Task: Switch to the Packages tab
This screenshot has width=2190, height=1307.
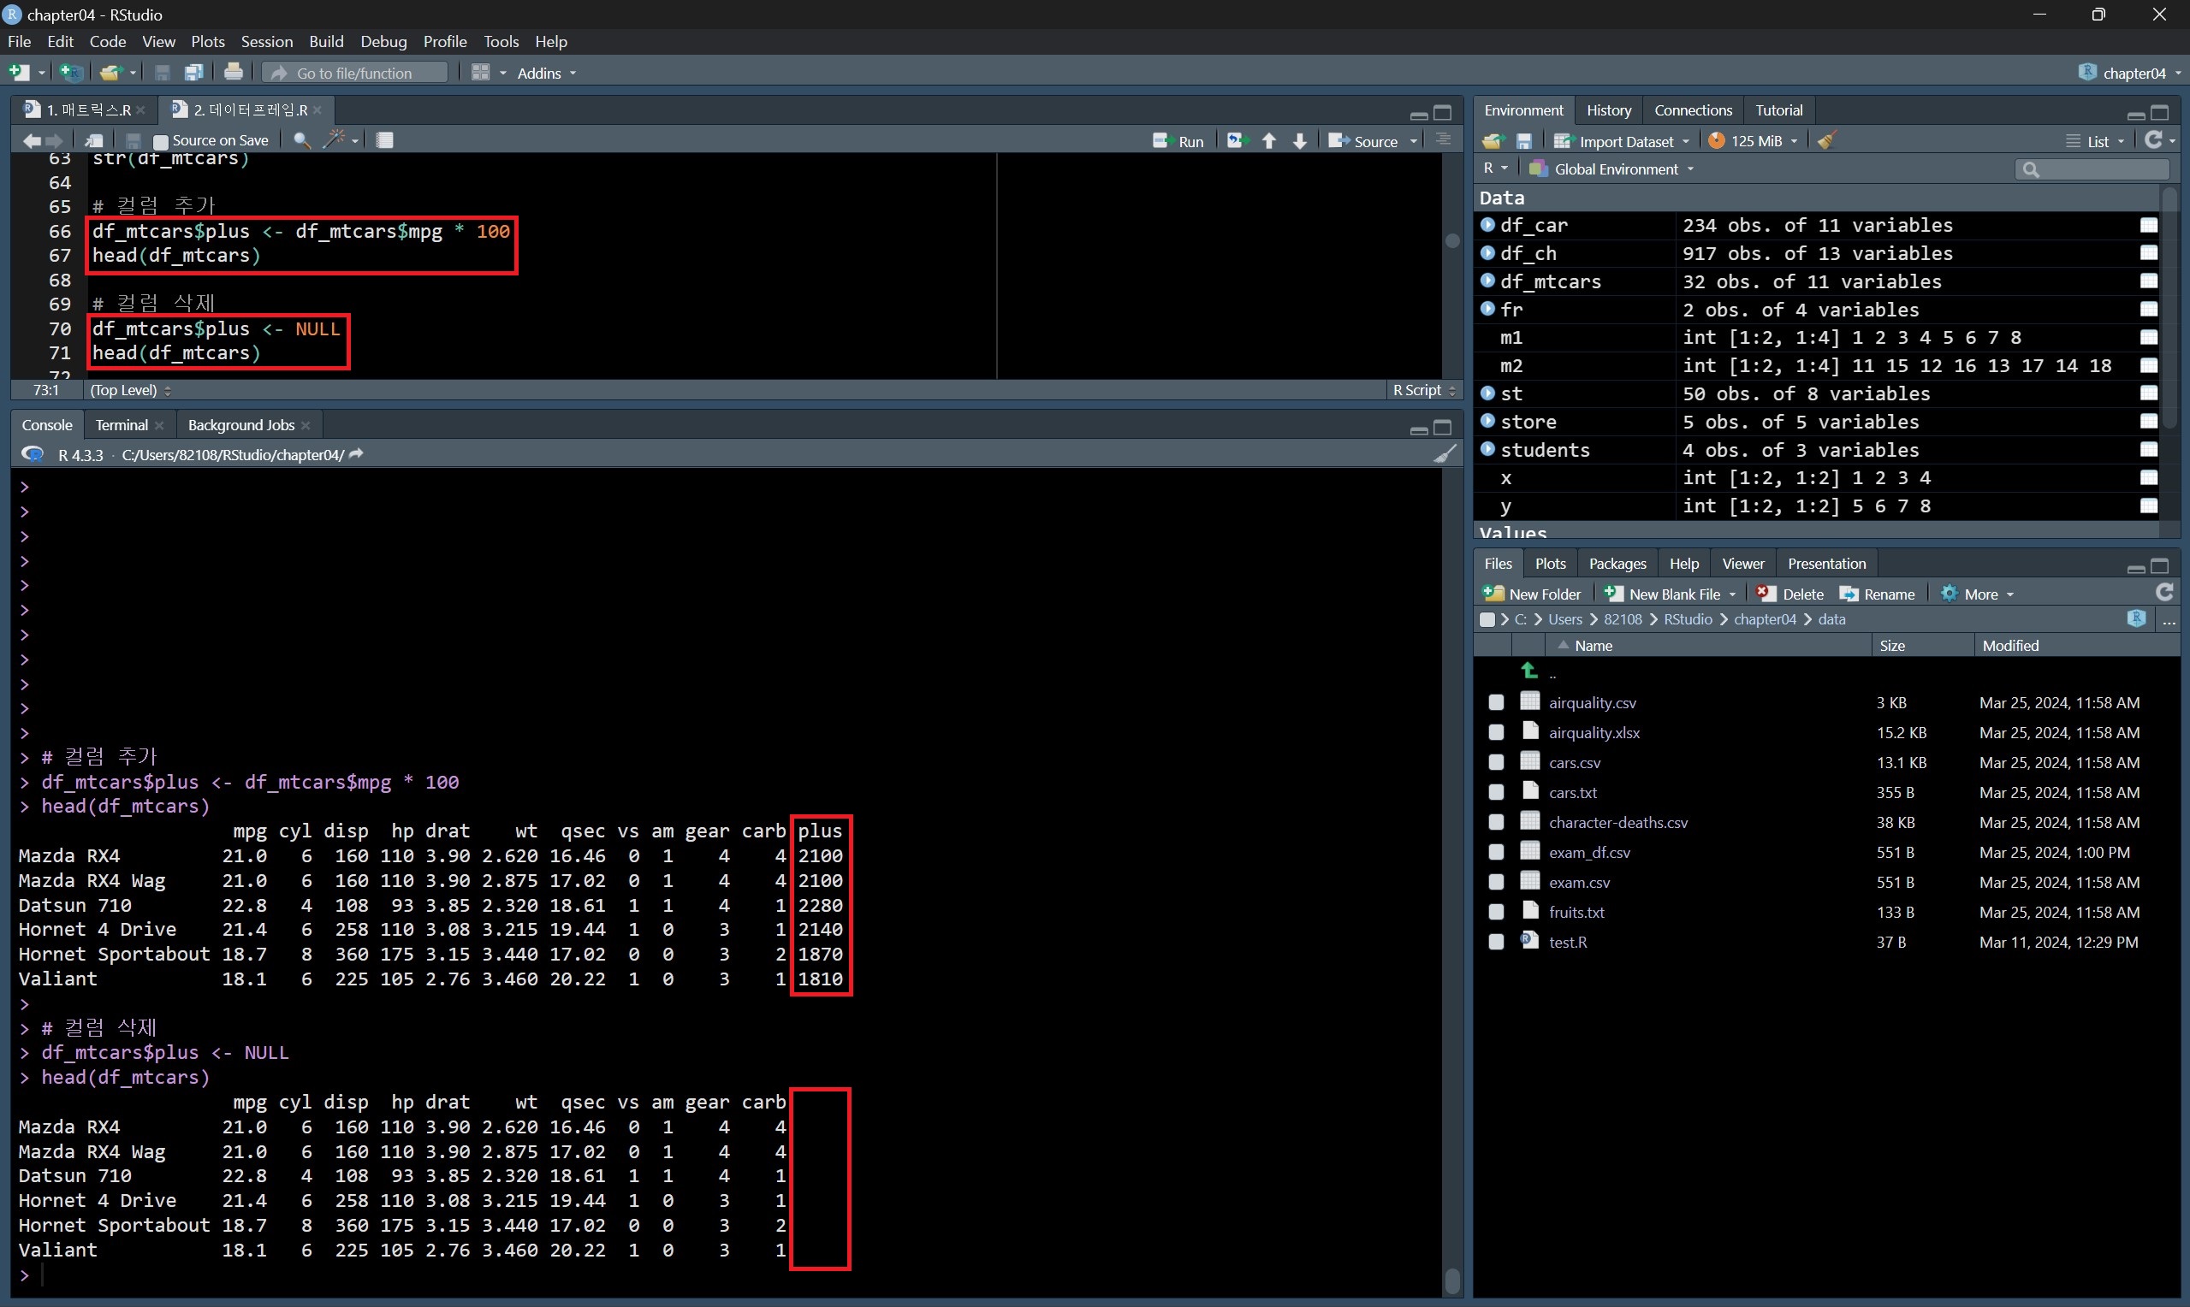Action: point(1617,564)
